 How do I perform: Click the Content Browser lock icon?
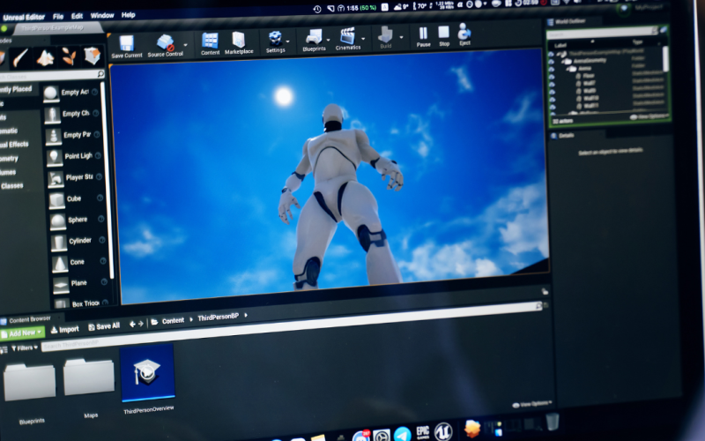point(545,291)
